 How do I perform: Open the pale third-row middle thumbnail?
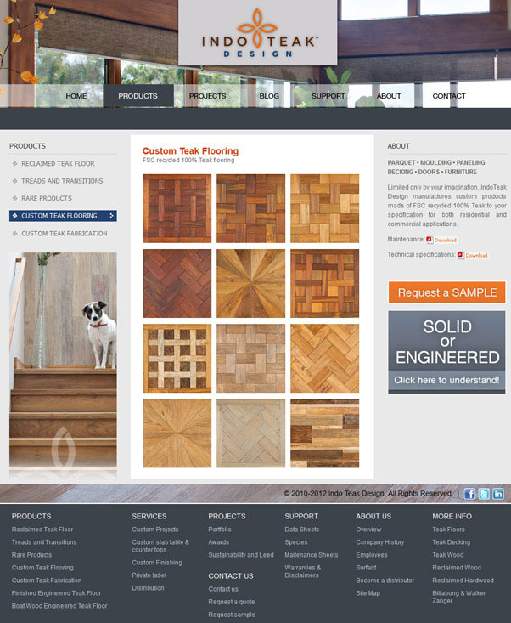[x=250, y=359]
